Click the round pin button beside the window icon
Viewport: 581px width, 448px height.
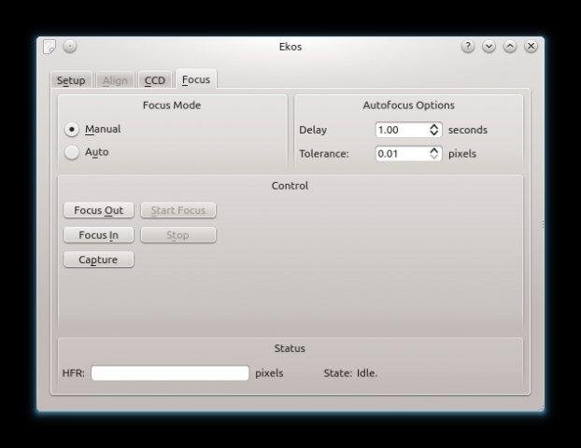pos(70,47)
